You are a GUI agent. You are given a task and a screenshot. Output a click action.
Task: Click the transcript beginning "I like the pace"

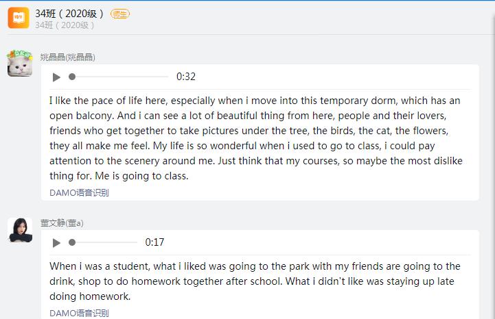[x=255, y=138]
